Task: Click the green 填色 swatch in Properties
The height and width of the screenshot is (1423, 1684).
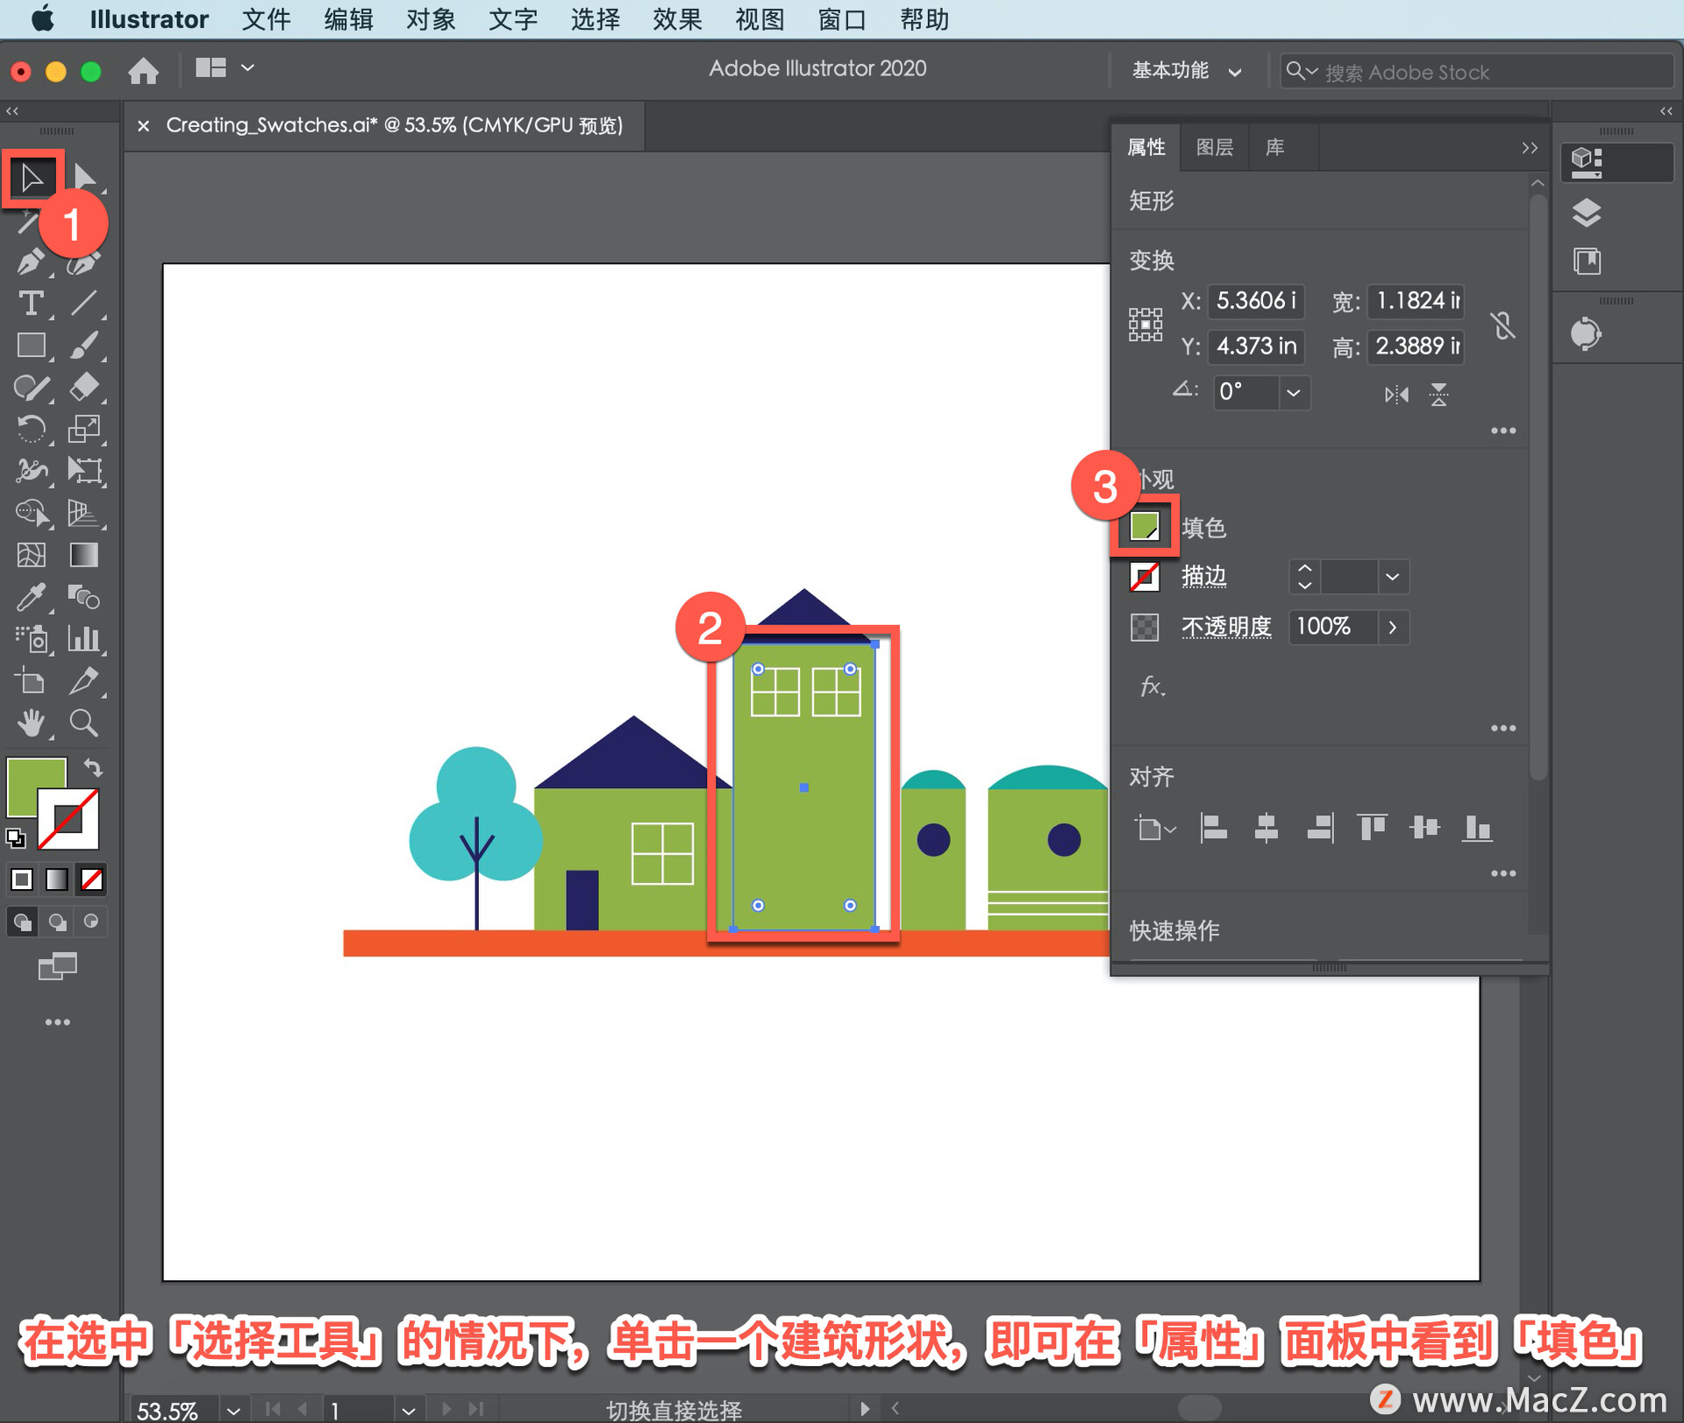Action: click(x=1145, y=527)
